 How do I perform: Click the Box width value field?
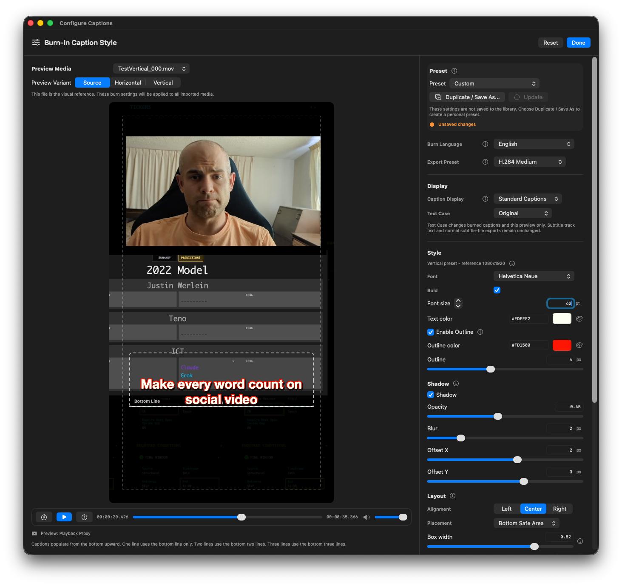[x=559, y=537]
